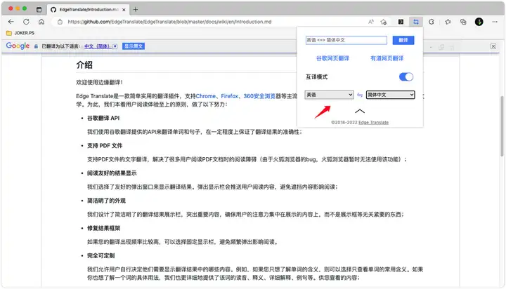Go back using the browser back arrow
Viewport: 506px width, 289px height.
[x=11, y=22]
